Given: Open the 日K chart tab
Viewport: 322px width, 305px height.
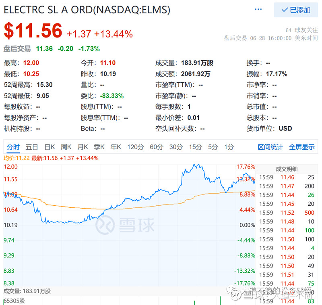Looking at the screenshot, I should pos(50,147).
